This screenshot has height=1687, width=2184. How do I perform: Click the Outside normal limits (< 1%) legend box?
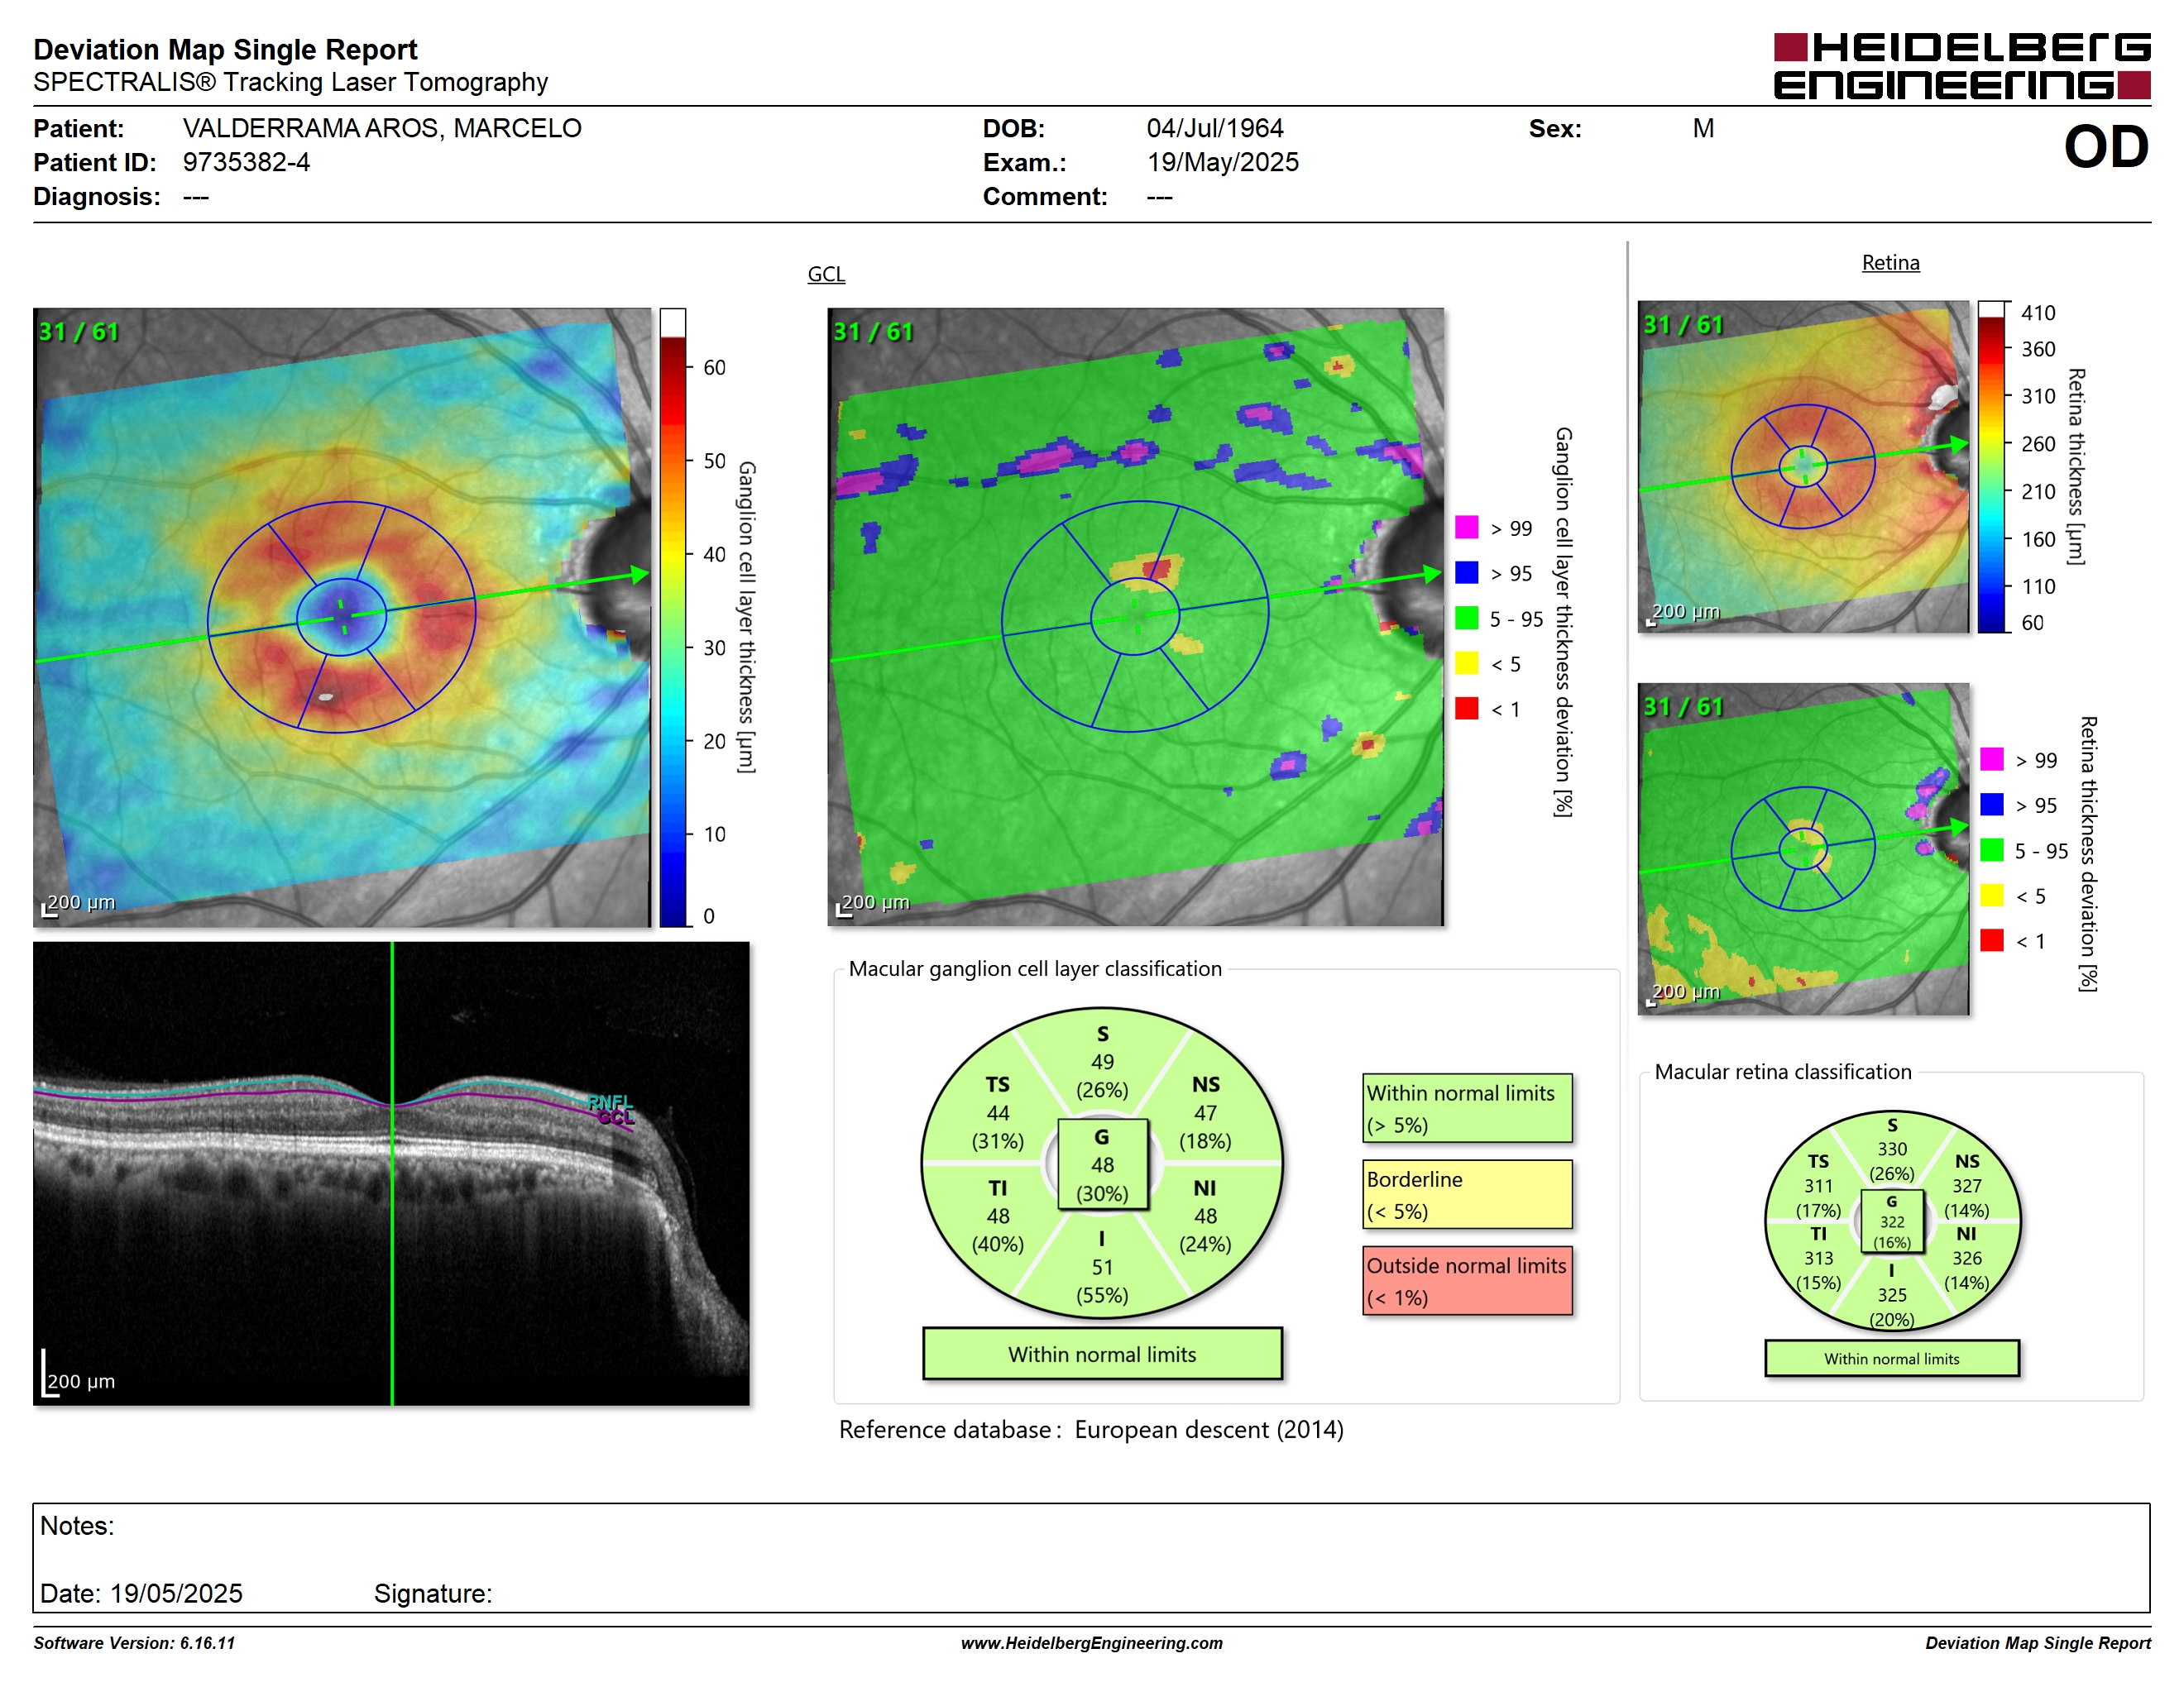pyautogui.click(x=1467, y=1280)
